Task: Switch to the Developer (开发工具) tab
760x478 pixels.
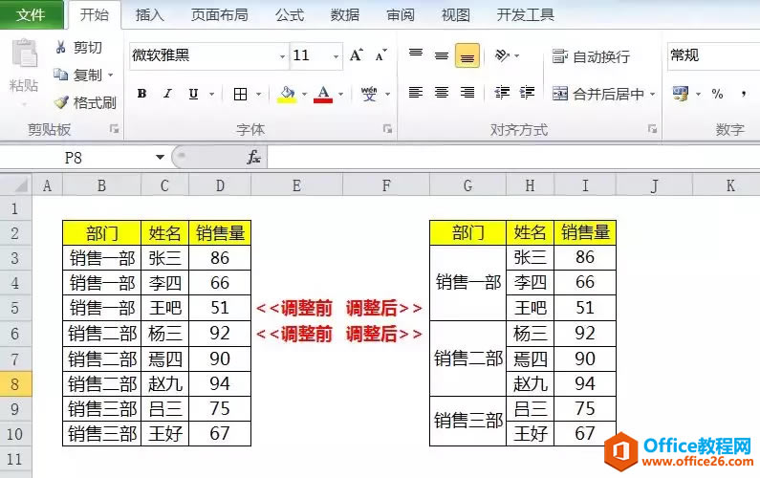Action: click(526, 15)
